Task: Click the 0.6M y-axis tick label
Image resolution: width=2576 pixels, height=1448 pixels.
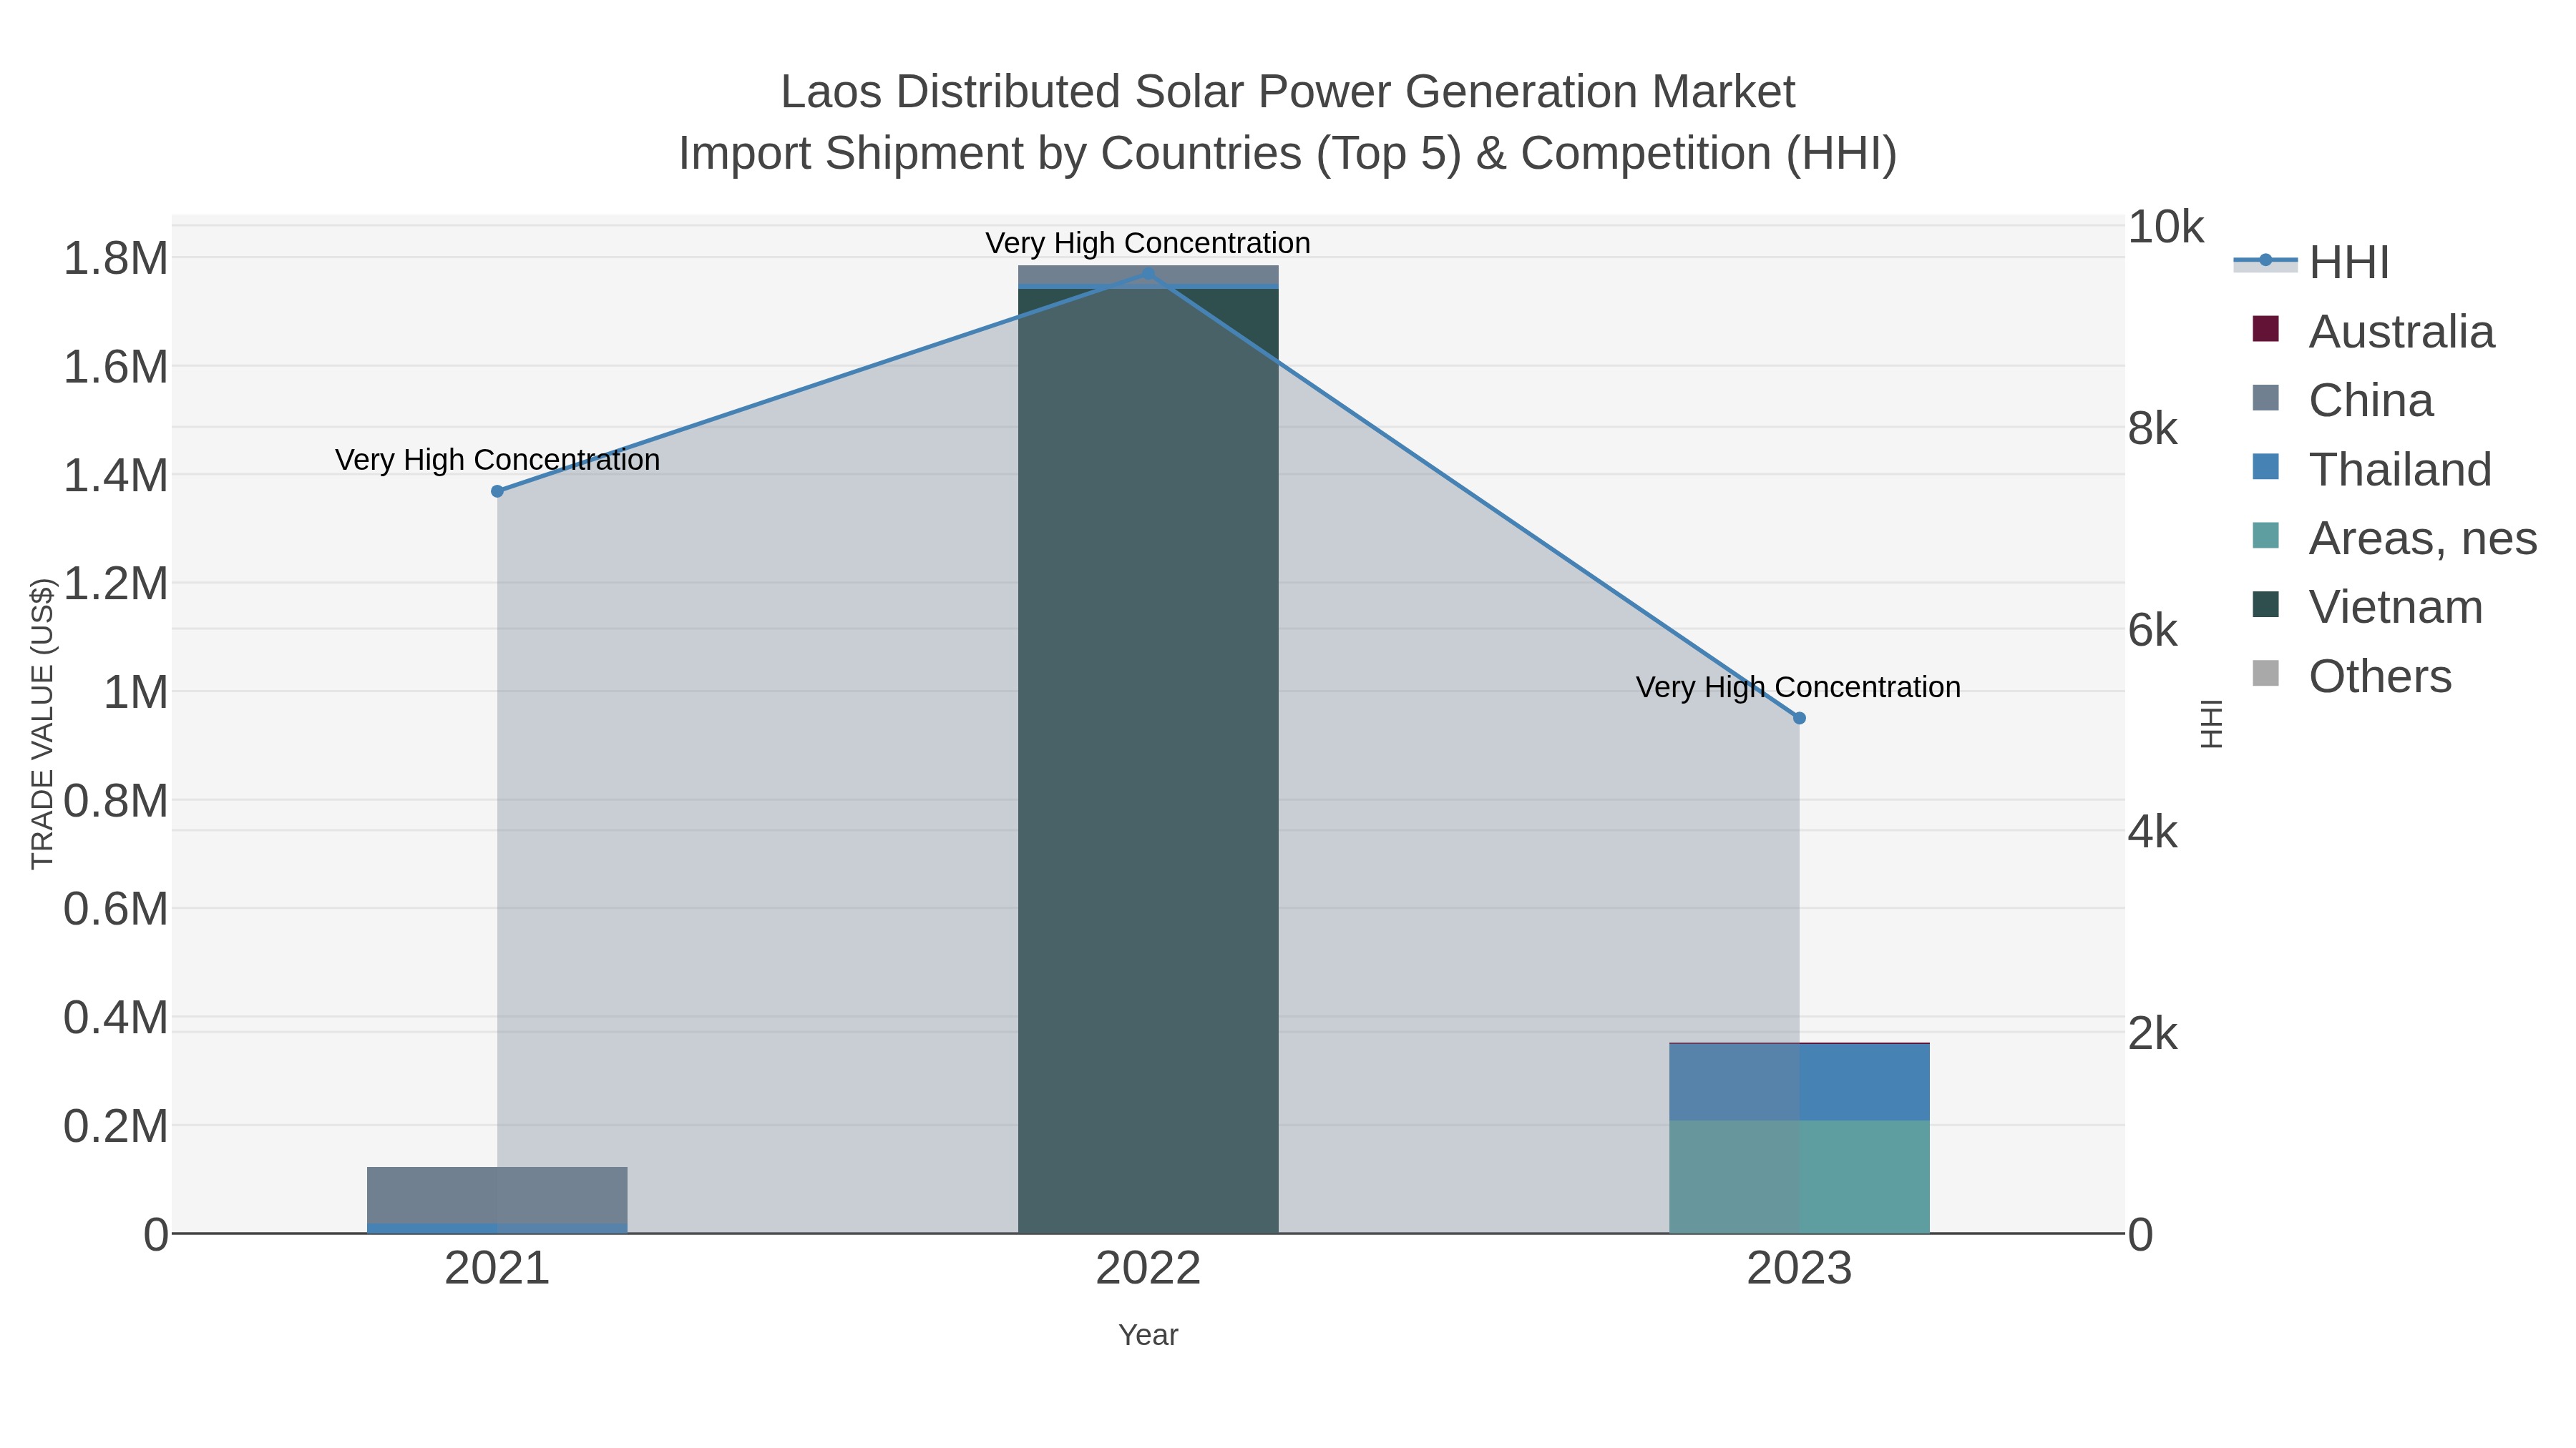Action: point(116,910)
